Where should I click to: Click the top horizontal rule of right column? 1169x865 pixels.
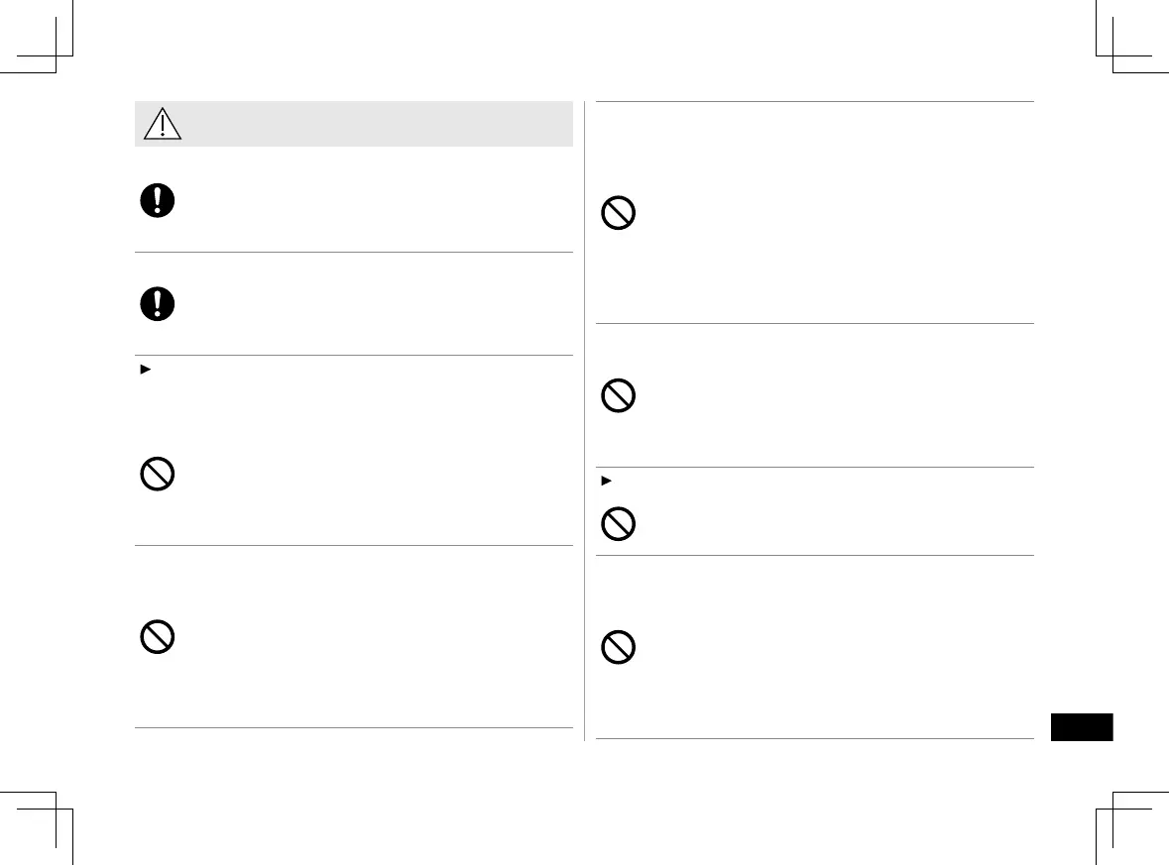815,101
